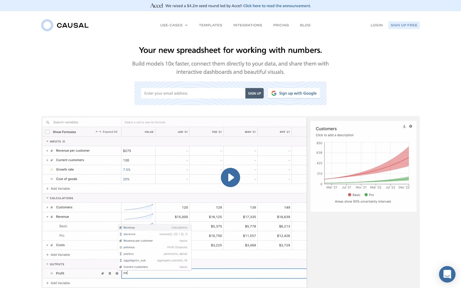Viewport: 461px width, 288px height.
Task: Open the Integrations page
Action: (248, 25)
